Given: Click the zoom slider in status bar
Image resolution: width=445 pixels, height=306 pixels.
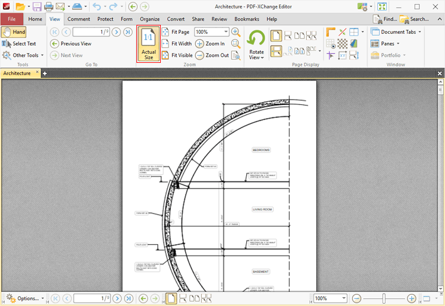Looking at the screenshot, I should (x=384, y=298).
